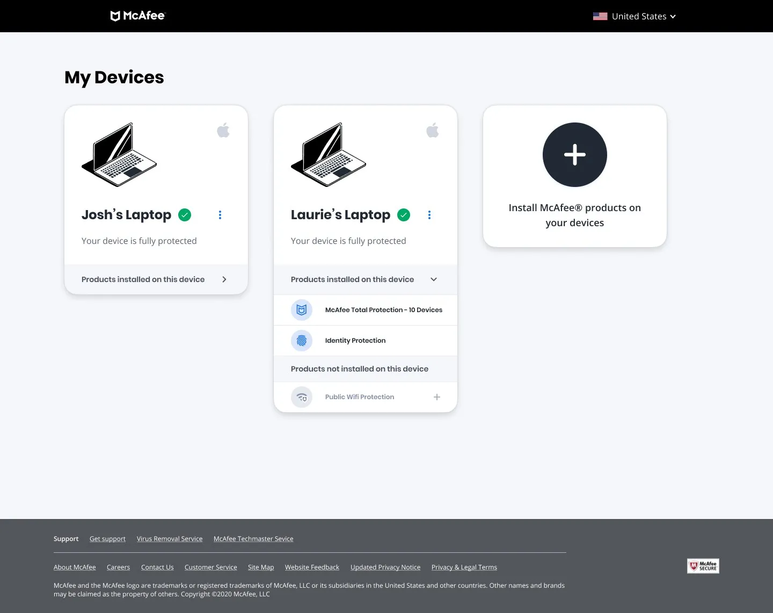
Task: Expand products installed on Josh's Laptop
Action: click(x=156, y=279)
